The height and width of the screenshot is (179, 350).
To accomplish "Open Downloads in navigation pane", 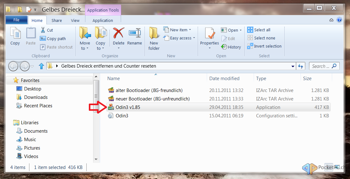I will point(36,97).
